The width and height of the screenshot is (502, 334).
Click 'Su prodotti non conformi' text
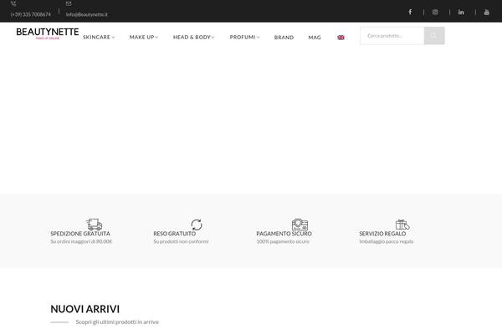[x=181, y=241]
